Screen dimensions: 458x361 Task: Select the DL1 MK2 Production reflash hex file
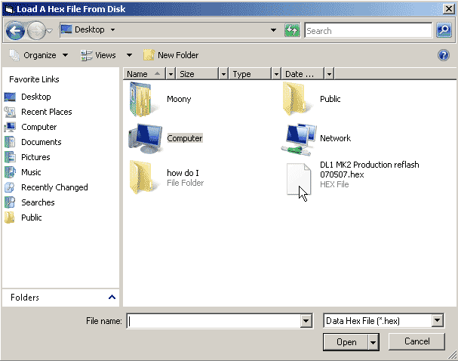[x=299, y=180]
